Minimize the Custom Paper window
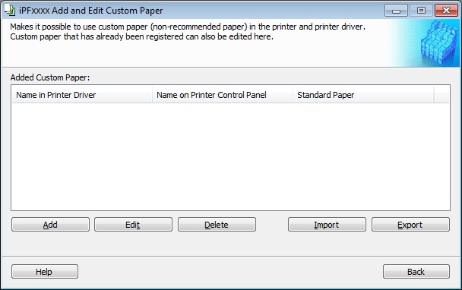 pyautogui.click(x=397, y=11)
